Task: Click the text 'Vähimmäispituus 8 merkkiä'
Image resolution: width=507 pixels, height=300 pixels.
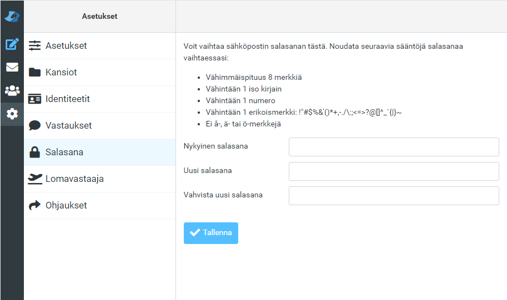Action: 253,77
